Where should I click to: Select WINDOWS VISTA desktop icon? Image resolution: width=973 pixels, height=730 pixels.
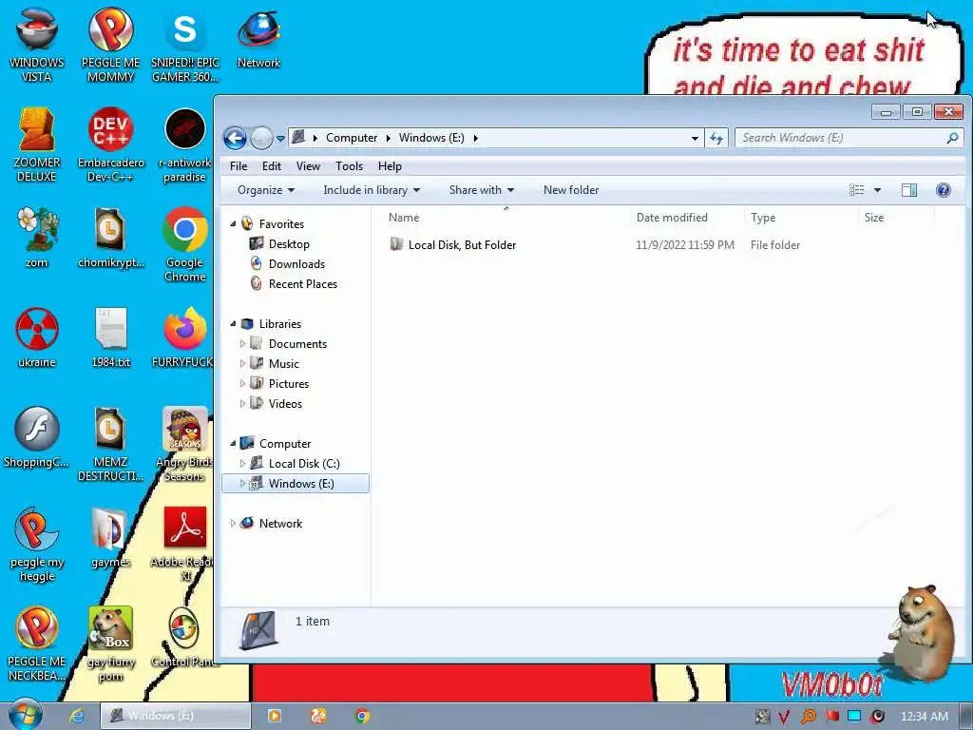pos(37,45)
